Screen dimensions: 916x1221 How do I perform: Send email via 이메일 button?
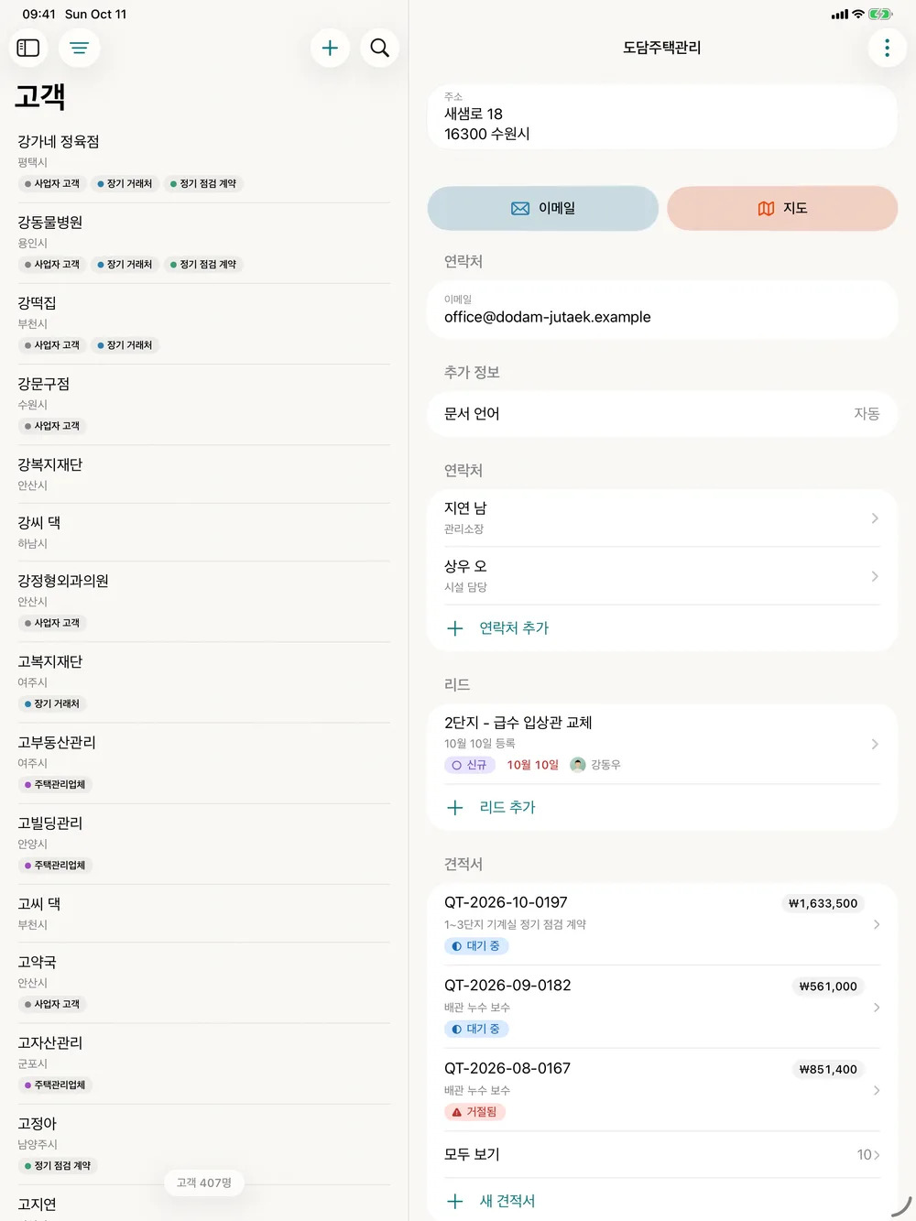[x=543, y=208]
